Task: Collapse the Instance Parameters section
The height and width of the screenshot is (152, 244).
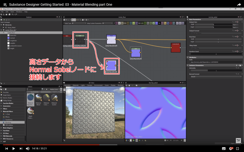Action: click(188, 65)
